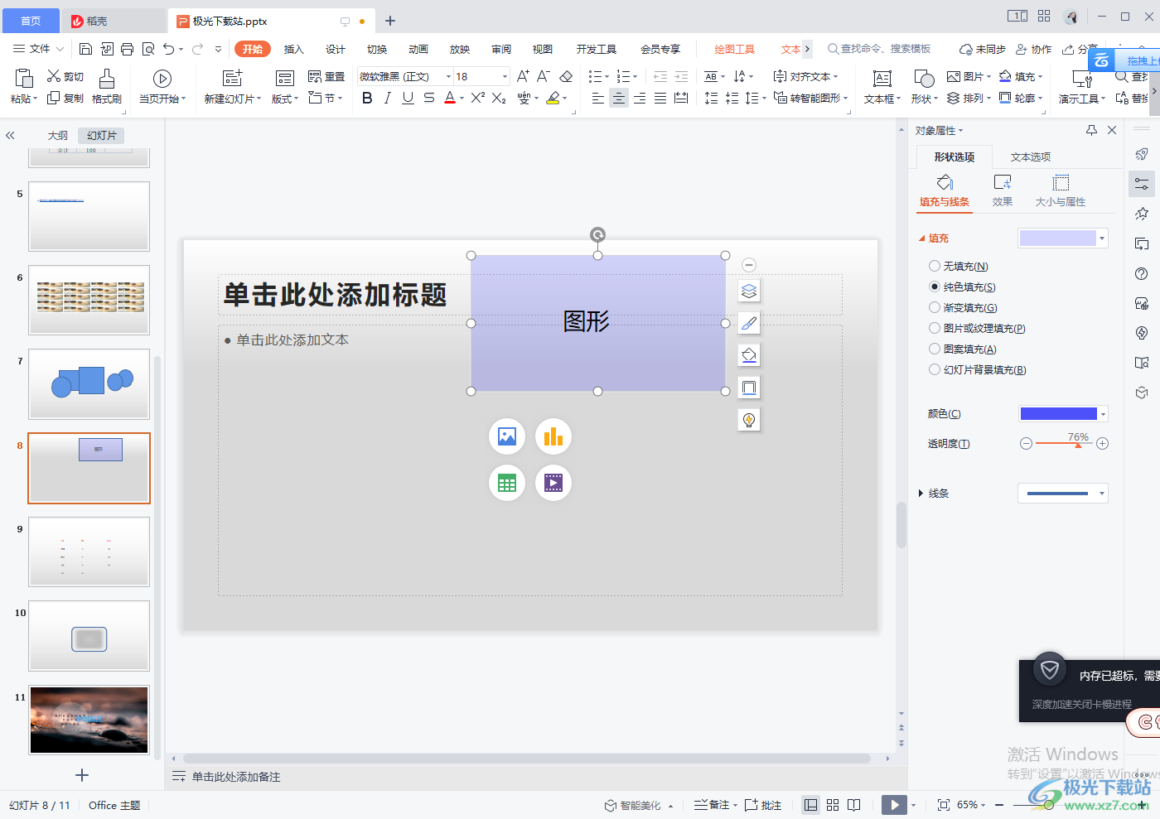Click the print icon in quick toolbar
The image size is (1160, 819).
[x=127, y=49]
